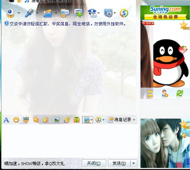Click inside the message input area

pyautogui.click(x=69, y=141)
